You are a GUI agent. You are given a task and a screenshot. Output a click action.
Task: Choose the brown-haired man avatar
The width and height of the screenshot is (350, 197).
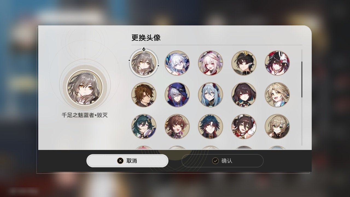pyautogui.click(x=144, y=95)
